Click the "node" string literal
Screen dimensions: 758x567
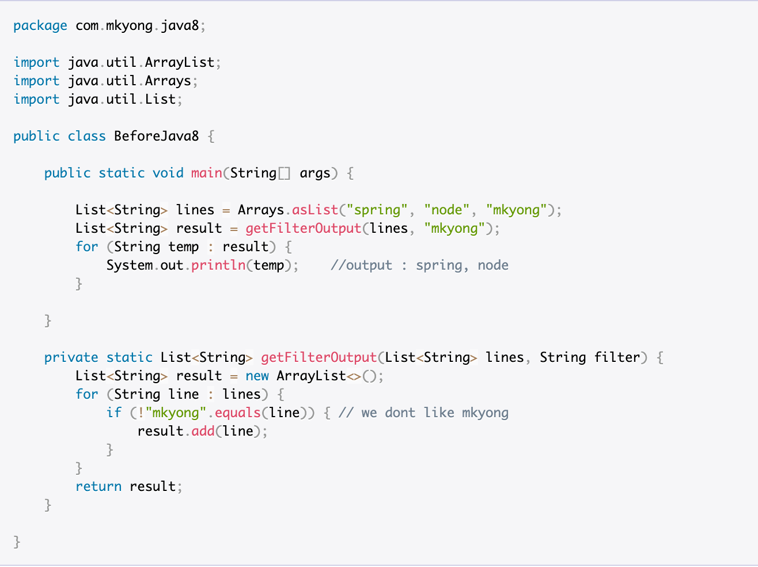coord(447,210)
